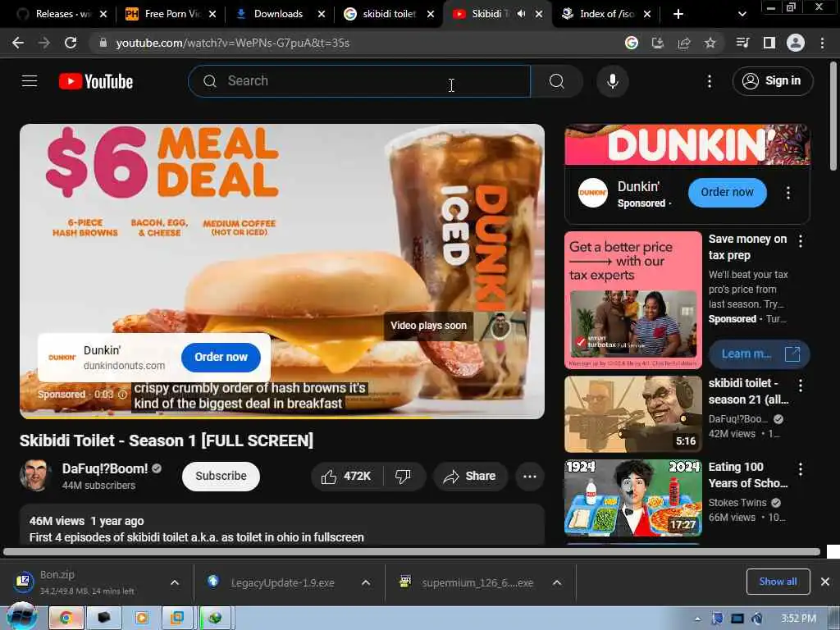Open options for Eating 100 Years video
840x630 pixels.
[x=801, y=469]
